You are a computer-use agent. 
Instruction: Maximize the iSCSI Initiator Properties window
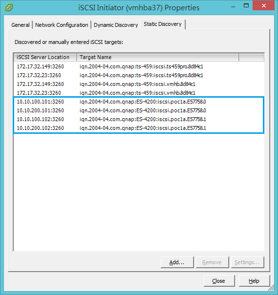pos(246,6)
